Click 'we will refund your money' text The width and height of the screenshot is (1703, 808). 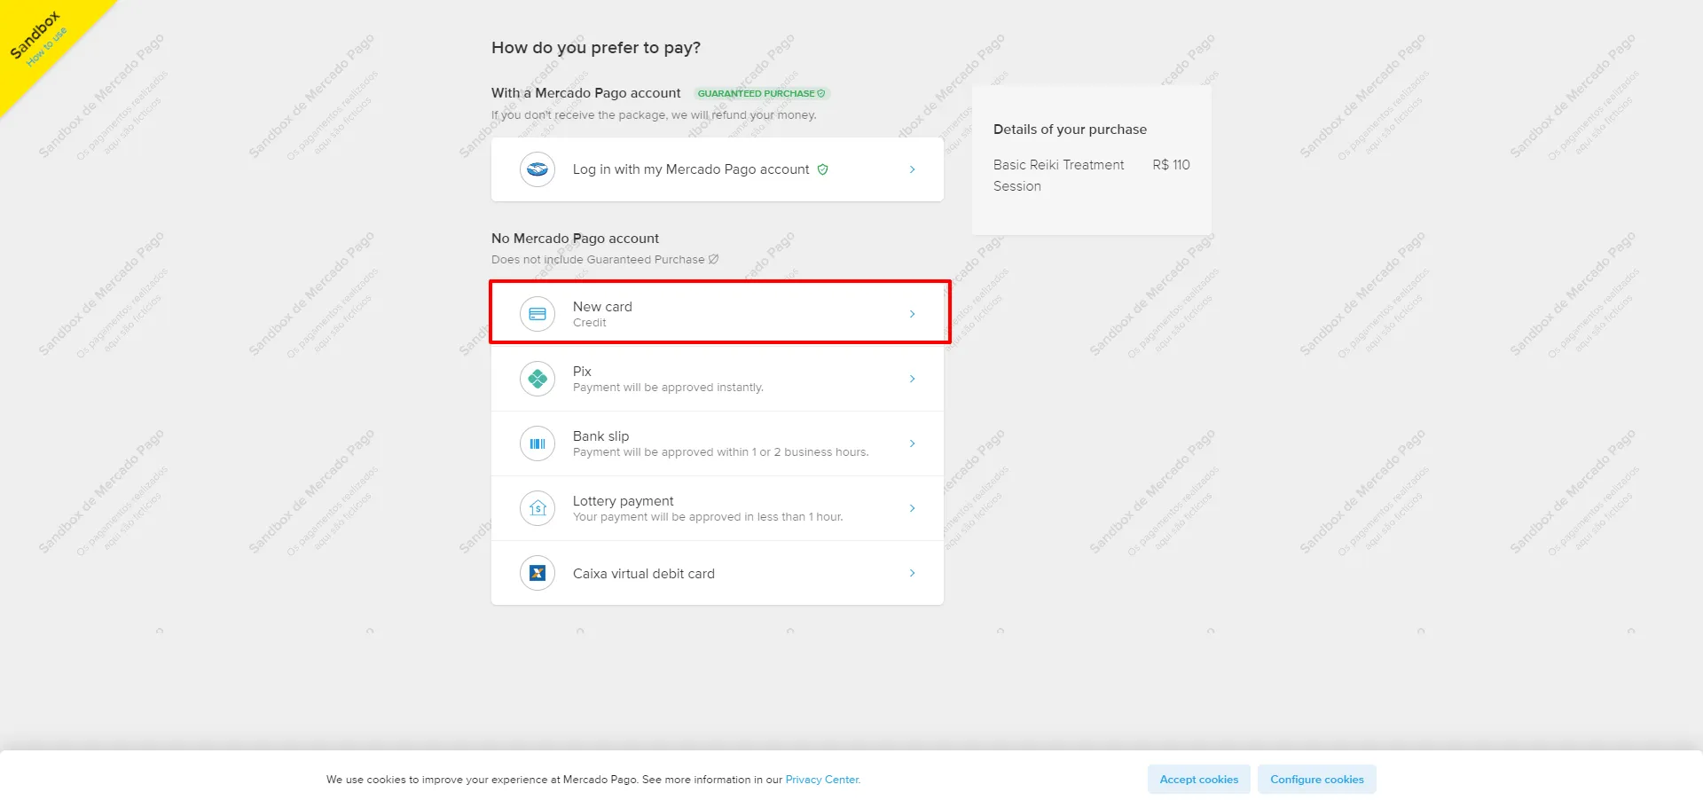click(743, 115)
